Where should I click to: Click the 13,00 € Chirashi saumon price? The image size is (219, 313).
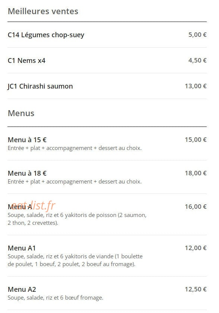196,86
